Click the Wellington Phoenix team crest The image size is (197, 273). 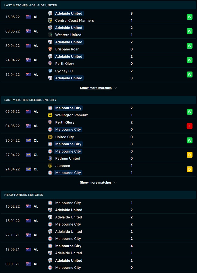point(50,115)
